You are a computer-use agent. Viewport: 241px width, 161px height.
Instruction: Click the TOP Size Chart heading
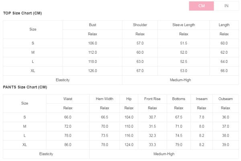(22, 13)
